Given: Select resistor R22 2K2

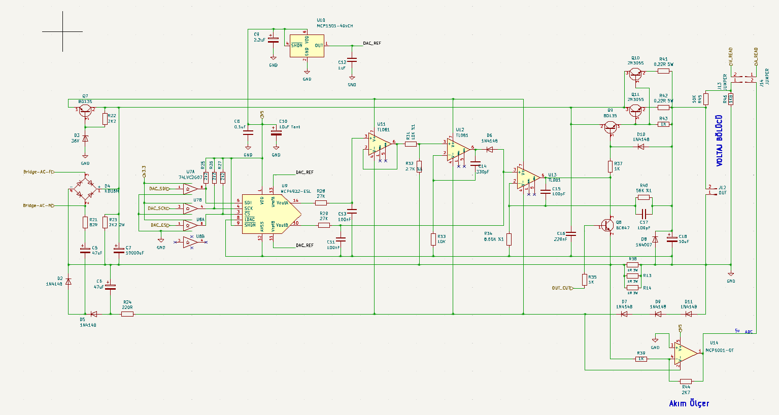Looking at the screenshot, I should coord(105,119).
